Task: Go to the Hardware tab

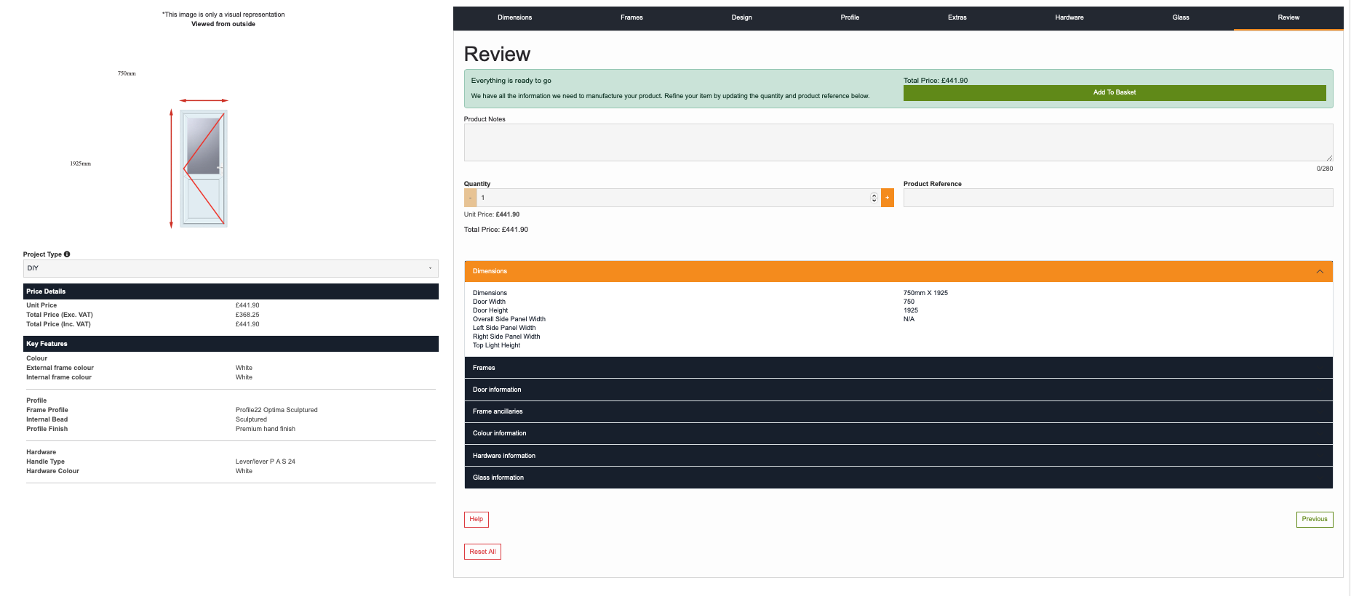Action: (1069, 17)
